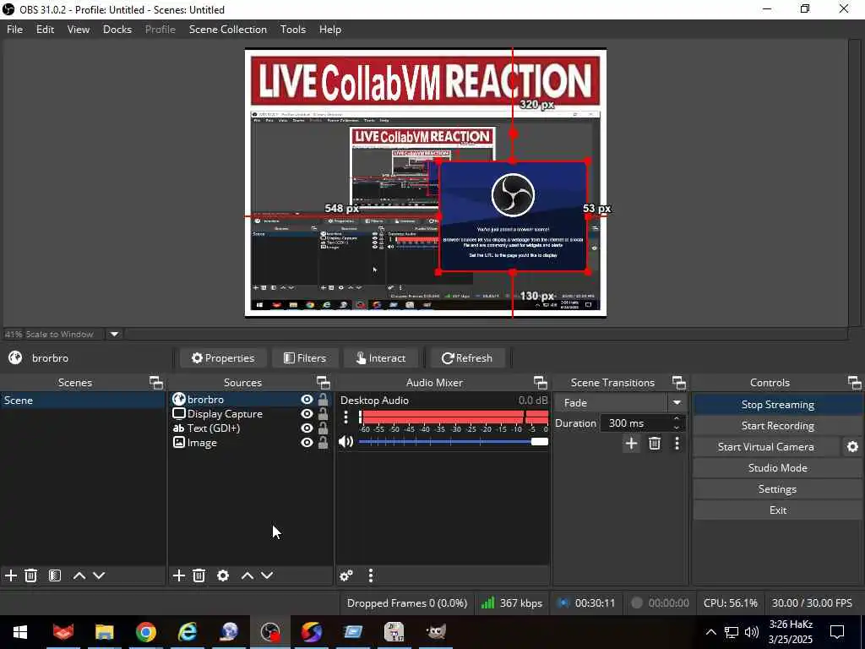This screenshot has width=865, height=649.
Task: Move scene up arrow in Scenes dock
Action: [79, 575]
